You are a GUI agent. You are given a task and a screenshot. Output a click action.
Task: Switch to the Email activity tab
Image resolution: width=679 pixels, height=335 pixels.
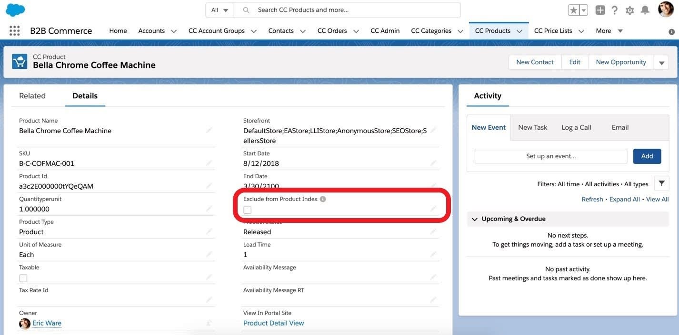coord(620,127)
